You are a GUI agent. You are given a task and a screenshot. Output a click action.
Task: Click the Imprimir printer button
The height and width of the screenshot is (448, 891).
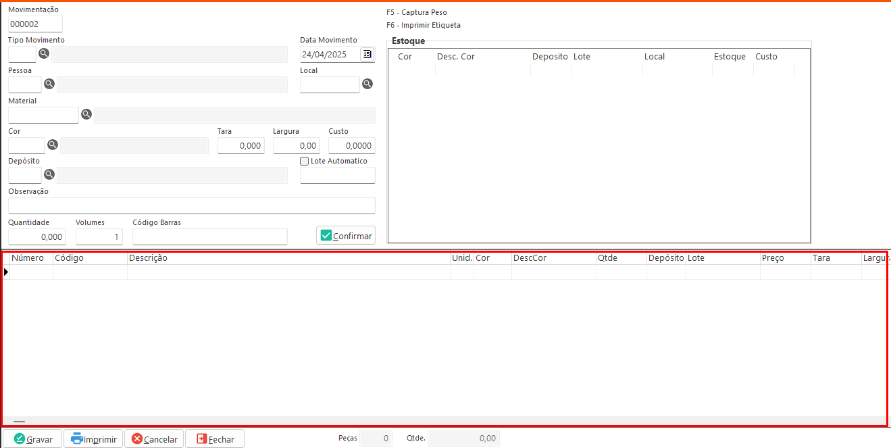(94, 439)
